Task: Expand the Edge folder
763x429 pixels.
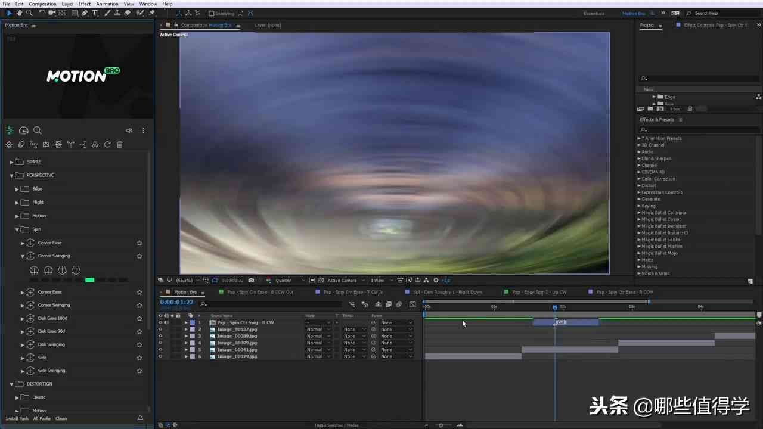Action: tap(17, 189)
